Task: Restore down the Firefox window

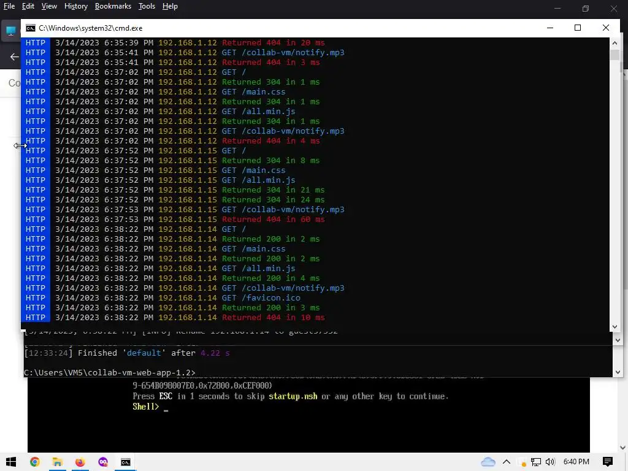Action: (x=586, y=8)
